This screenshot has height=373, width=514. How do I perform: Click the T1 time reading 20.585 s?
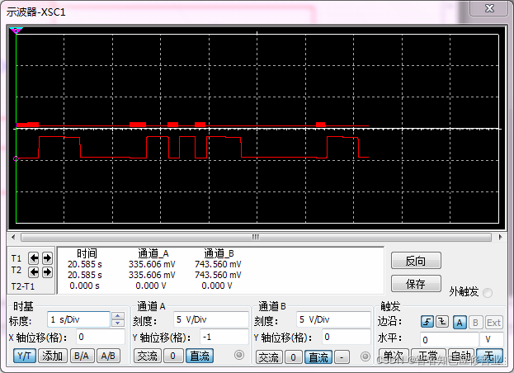85,264
